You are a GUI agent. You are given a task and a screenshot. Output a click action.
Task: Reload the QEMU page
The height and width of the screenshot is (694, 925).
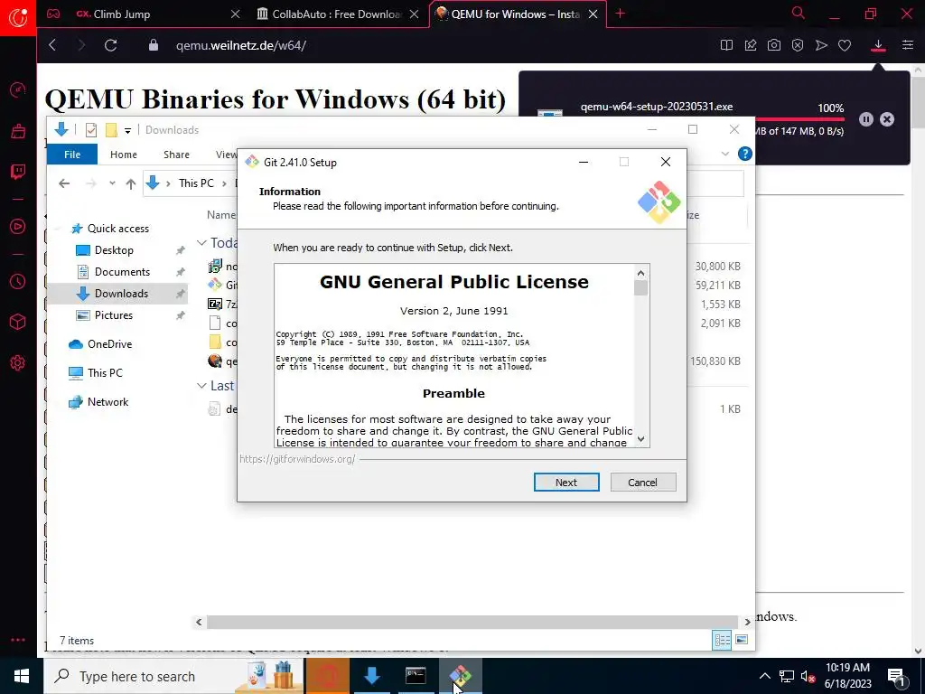pyautogui.click(x=110, y=45)
